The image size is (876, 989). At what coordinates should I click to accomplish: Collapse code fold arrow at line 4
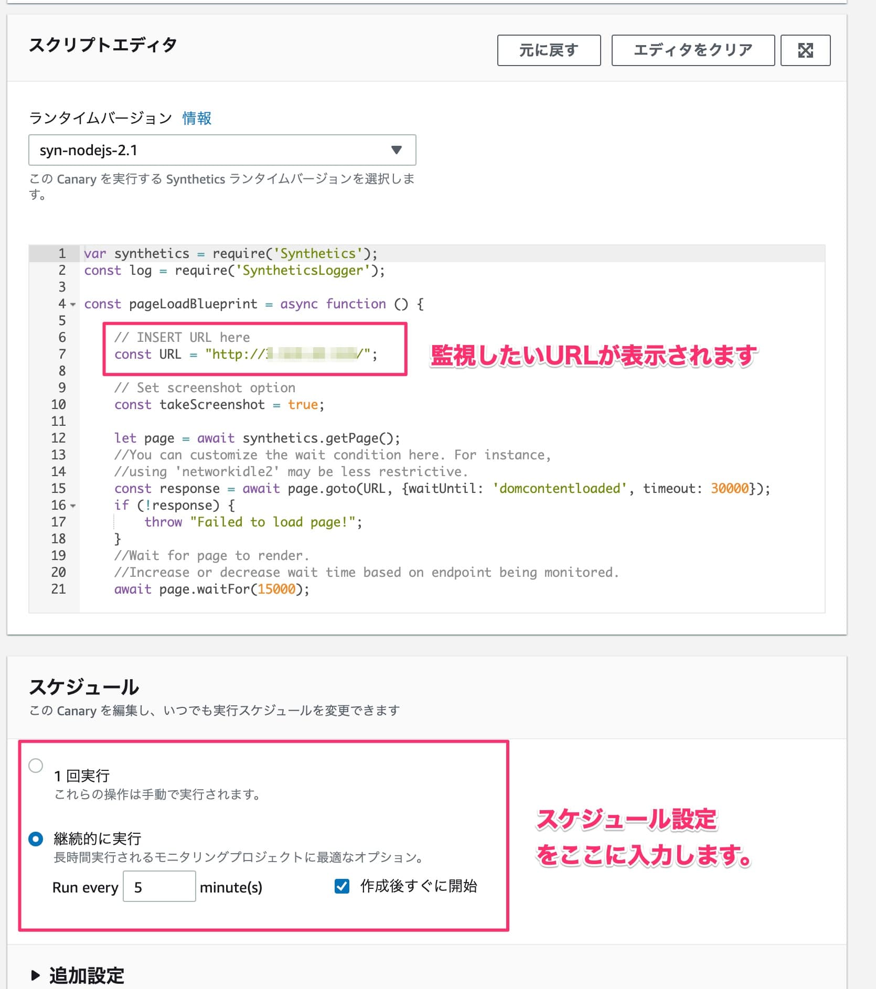[x=73, y=305]
